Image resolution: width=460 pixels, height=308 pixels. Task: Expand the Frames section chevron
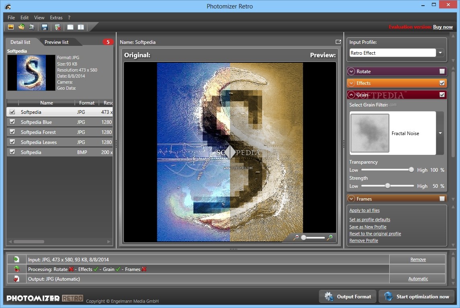(351, 199)
